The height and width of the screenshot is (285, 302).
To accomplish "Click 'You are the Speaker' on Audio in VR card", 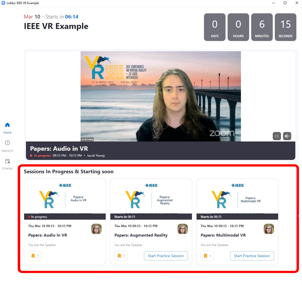I will pyautogui.click(x=42, y=245).
